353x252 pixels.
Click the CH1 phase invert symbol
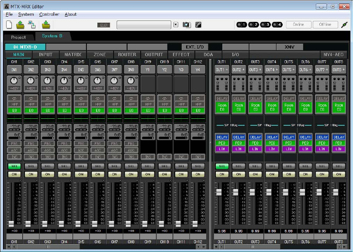pos(14,99)
